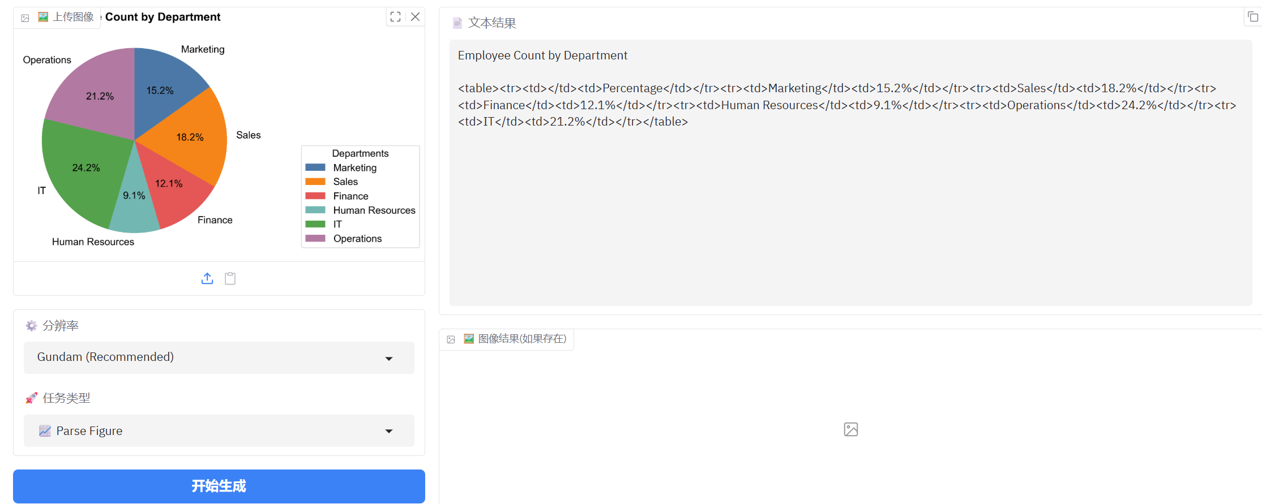Image resolution: width=1262 pixels, height=504 pixels.
Task: Click the 文本结果 heading
Action: [492, 23]
